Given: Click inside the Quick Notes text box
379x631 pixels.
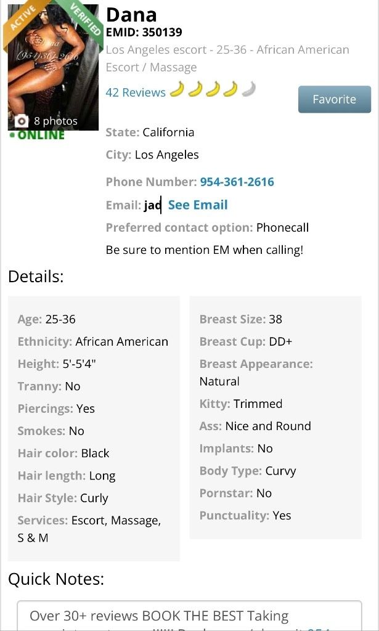Looking at the screenshot, I should [x=189, y=616].
